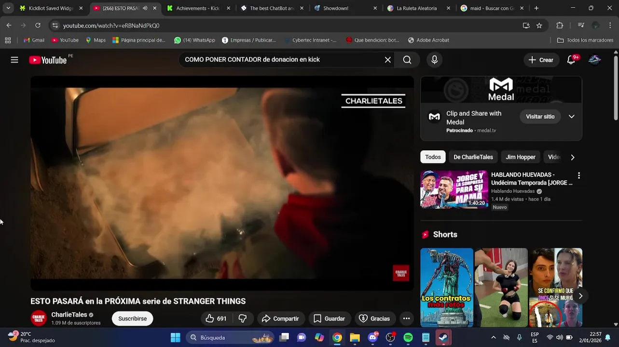Open the CharlieTales channel name link
This screenshot has width=619, height=347.
click(x=69, y=315)
